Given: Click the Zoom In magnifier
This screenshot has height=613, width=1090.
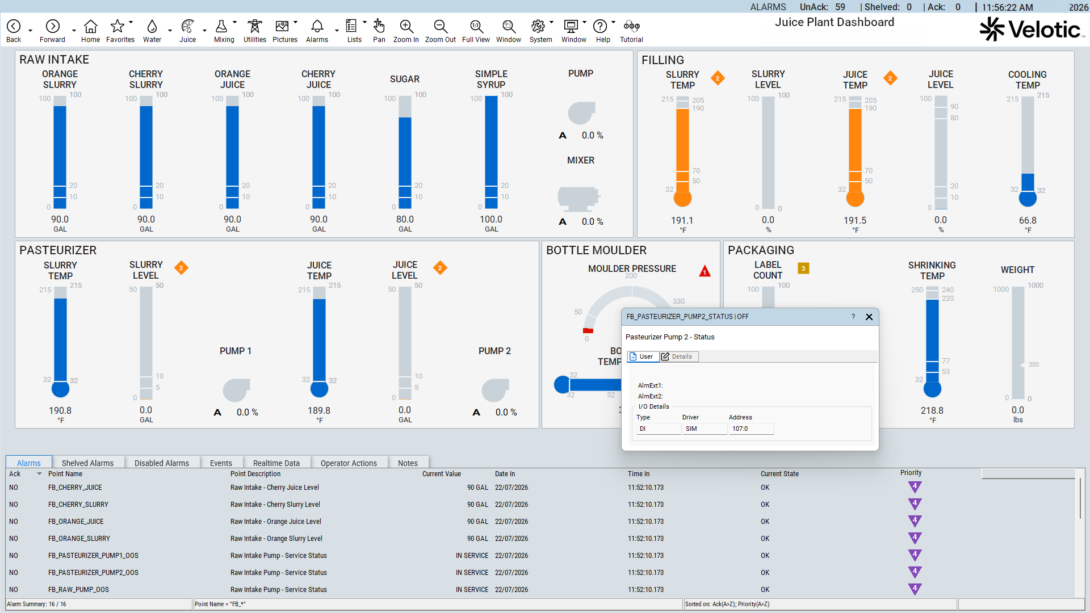Looking at the screenshot, I should pos(406,27).
